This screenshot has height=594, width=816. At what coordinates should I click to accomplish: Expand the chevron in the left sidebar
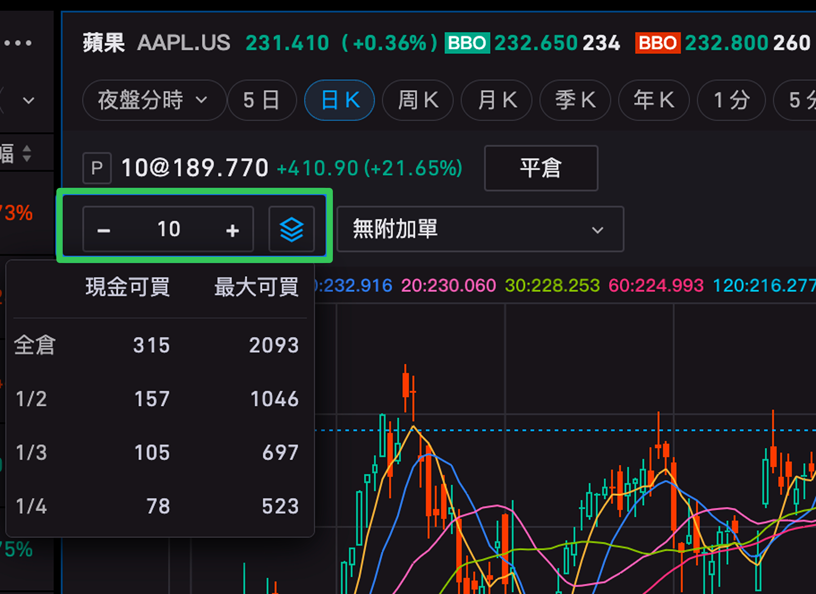(x=29, y=100)
